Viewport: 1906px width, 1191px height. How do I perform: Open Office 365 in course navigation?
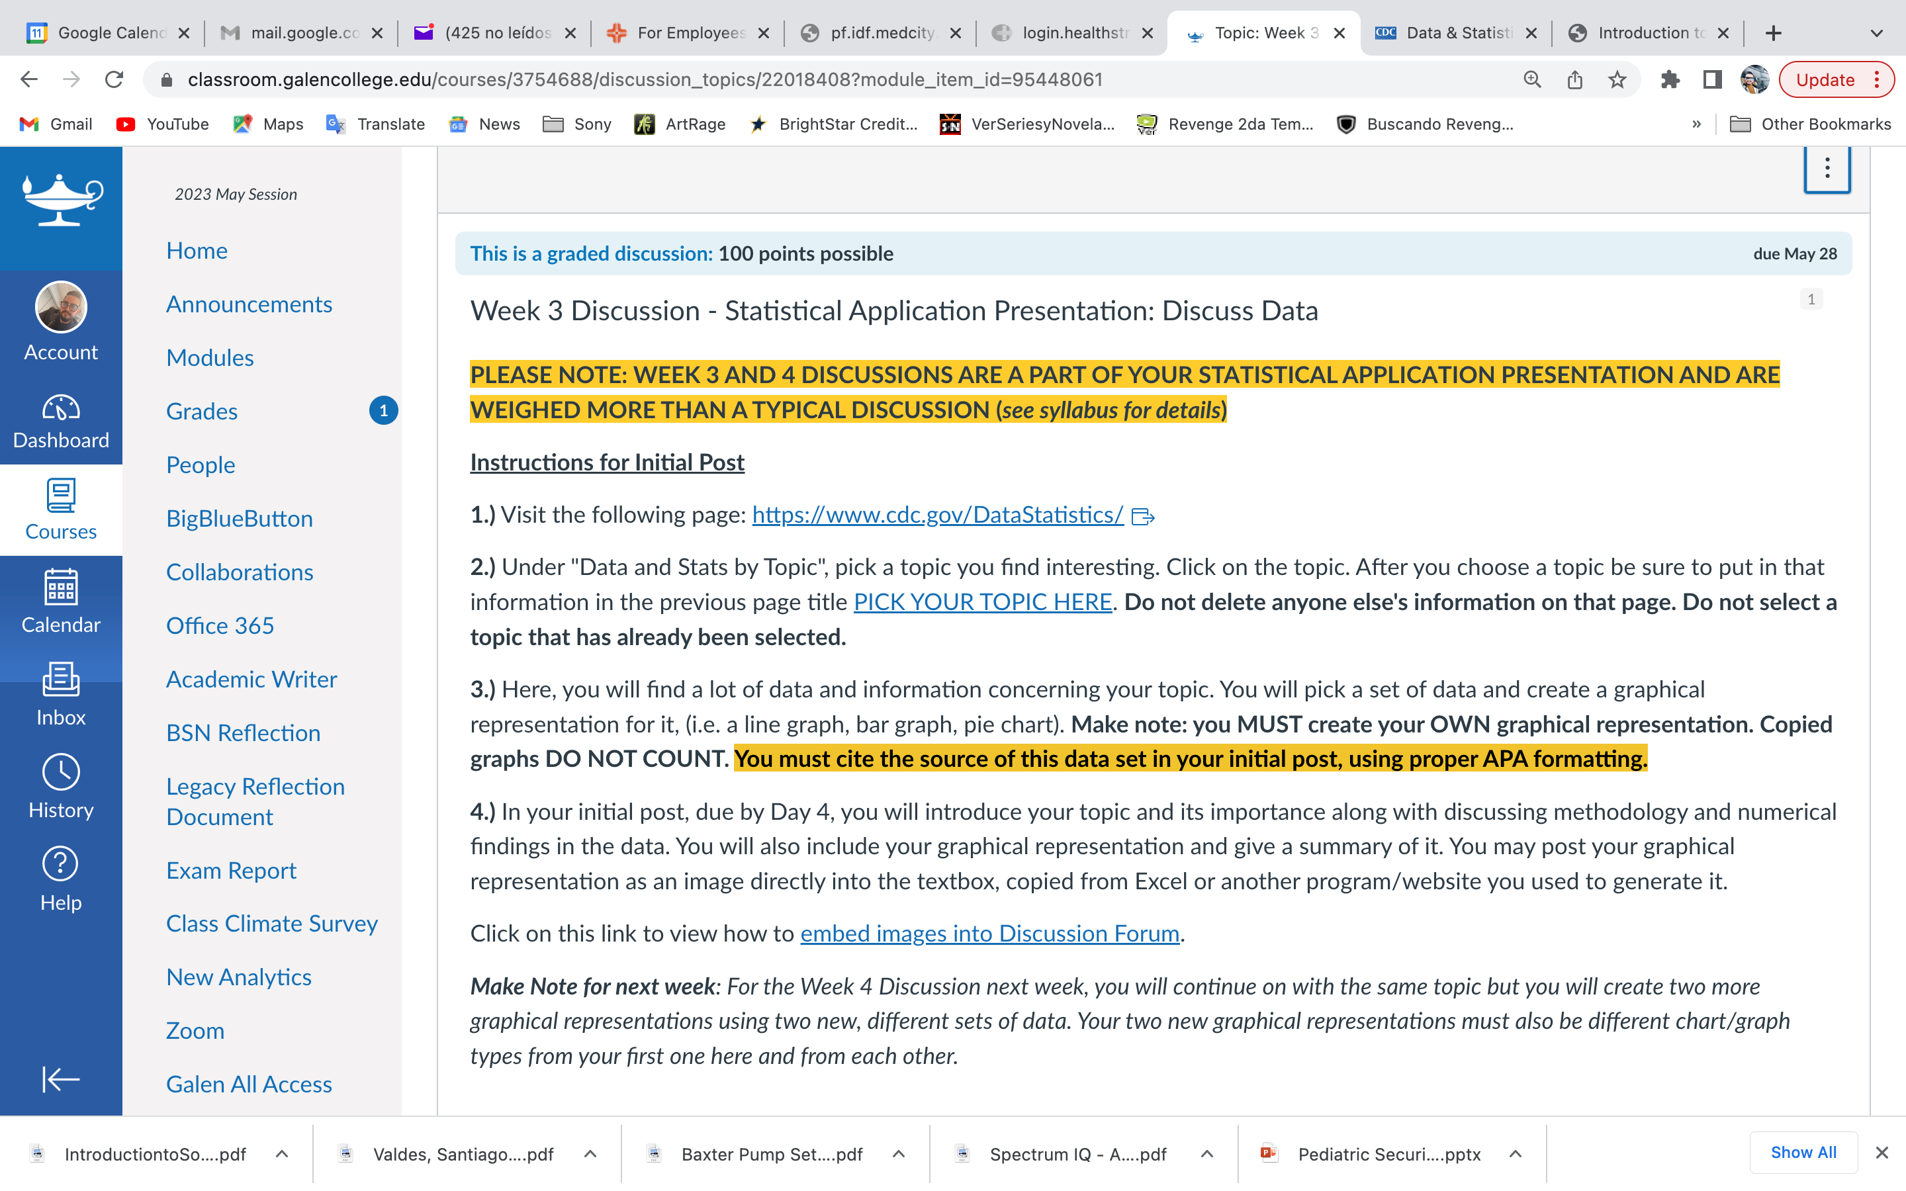[220, 625]
